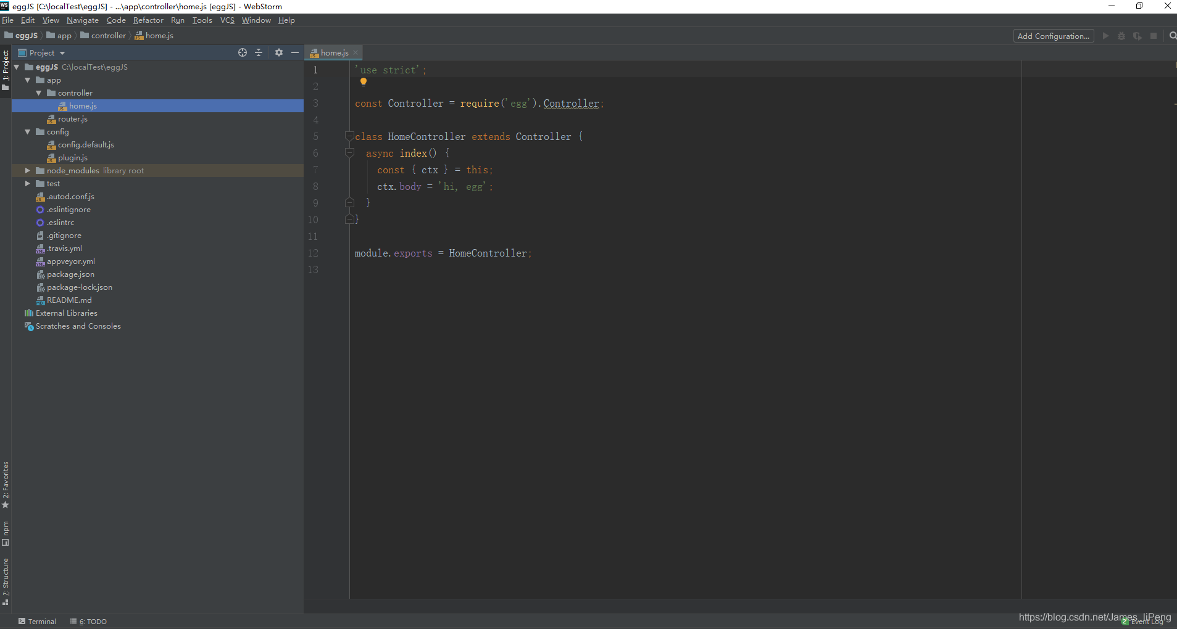The width and height of the screenshot is (1177, 629).
Task: Hide the Project panel with minus icon
Action: (295, 53)
